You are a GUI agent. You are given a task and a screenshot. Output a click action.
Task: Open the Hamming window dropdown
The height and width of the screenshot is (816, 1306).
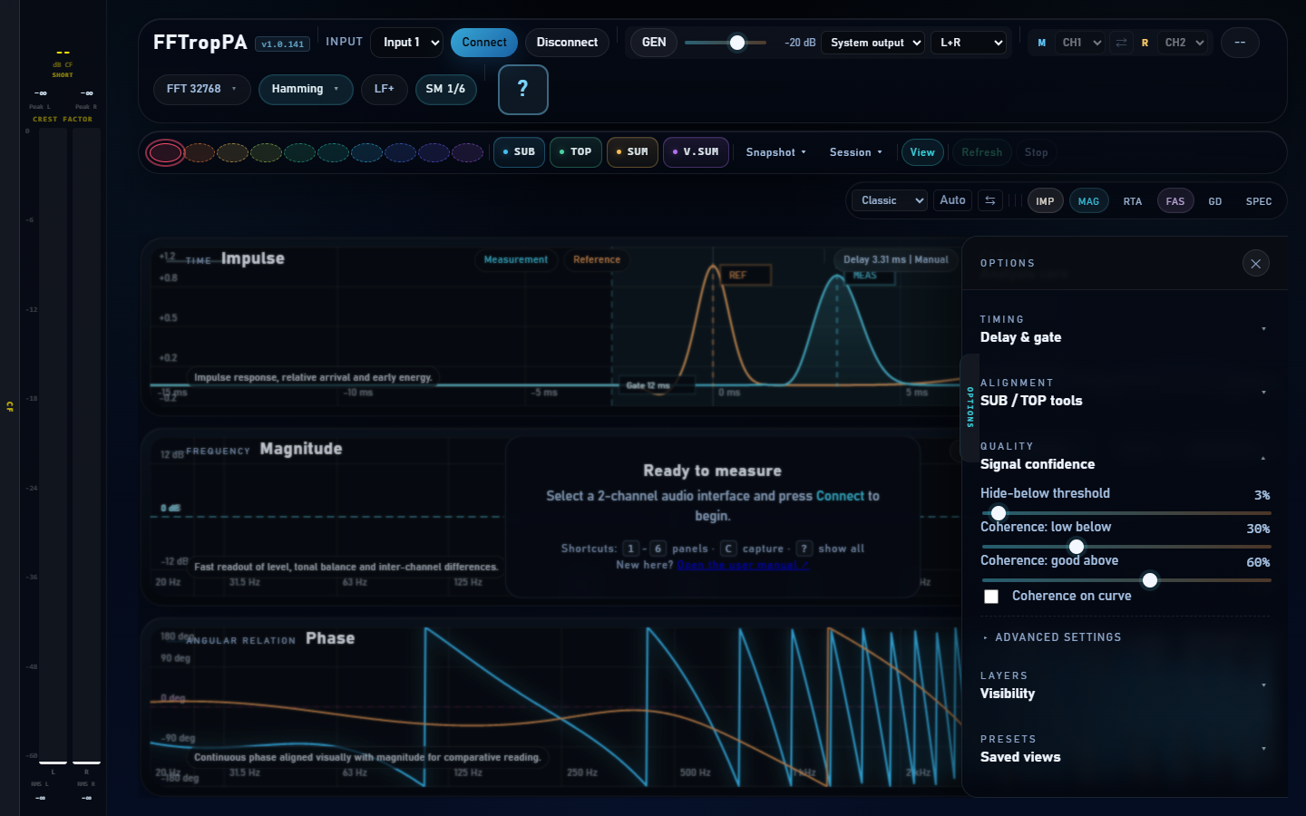pos(306,89)
